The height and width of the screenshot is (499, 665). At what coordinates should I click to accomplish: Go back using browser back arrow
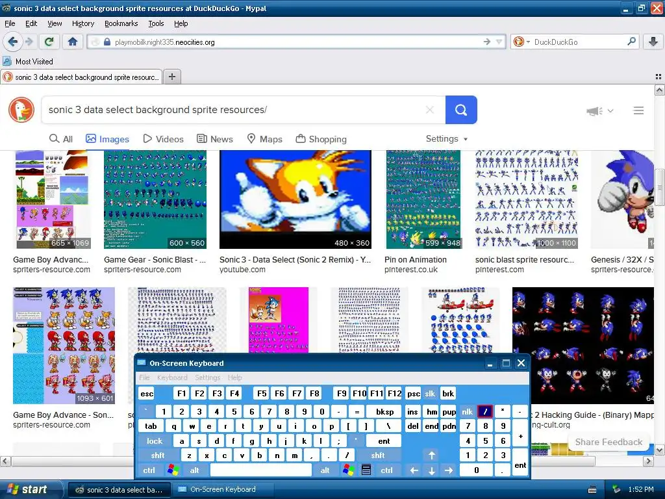13,42
